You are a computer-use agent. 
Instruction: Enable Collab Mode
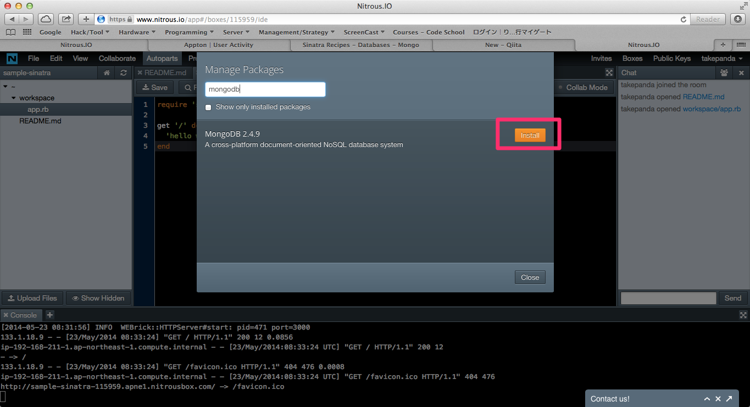point(584,87)
